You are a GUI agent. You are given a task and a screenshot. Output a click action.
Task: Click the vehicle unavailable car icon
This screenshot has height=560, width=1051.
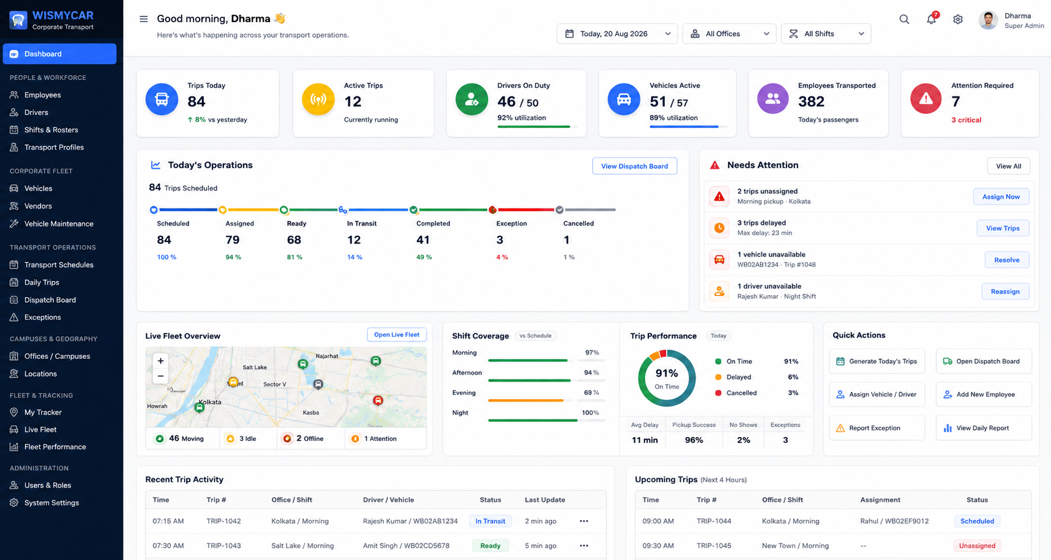coord(719,260)
